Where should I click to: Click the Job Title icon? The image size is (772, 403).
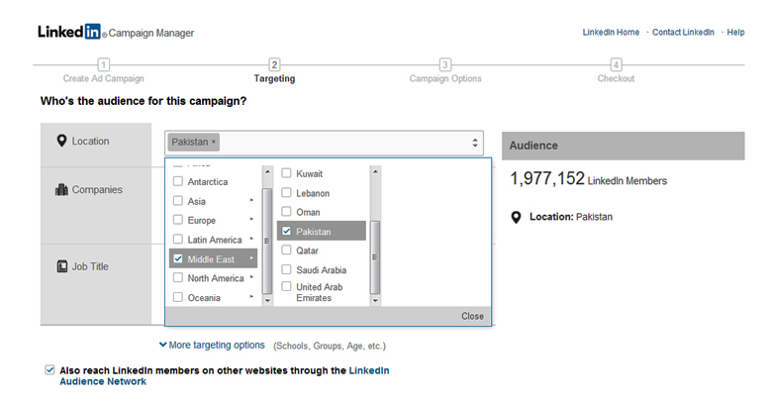click(62, 266)
